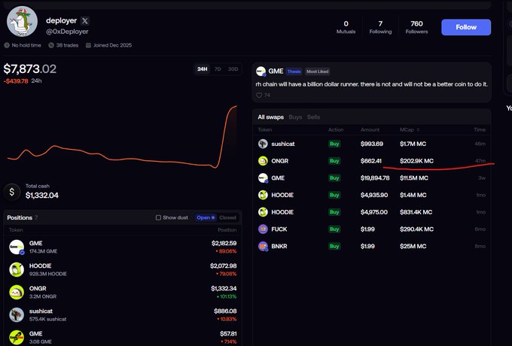The width and height of the screenshot is (512, 346).
Task: Select the $25M MC value for BNKR
Action: click(x=413, y=246)
